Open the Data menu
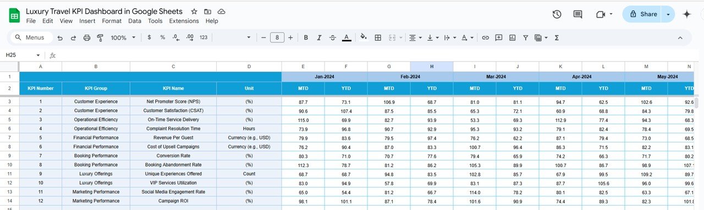Image resolution: width=704 pixels, height=210 pixels. (135, 21)
